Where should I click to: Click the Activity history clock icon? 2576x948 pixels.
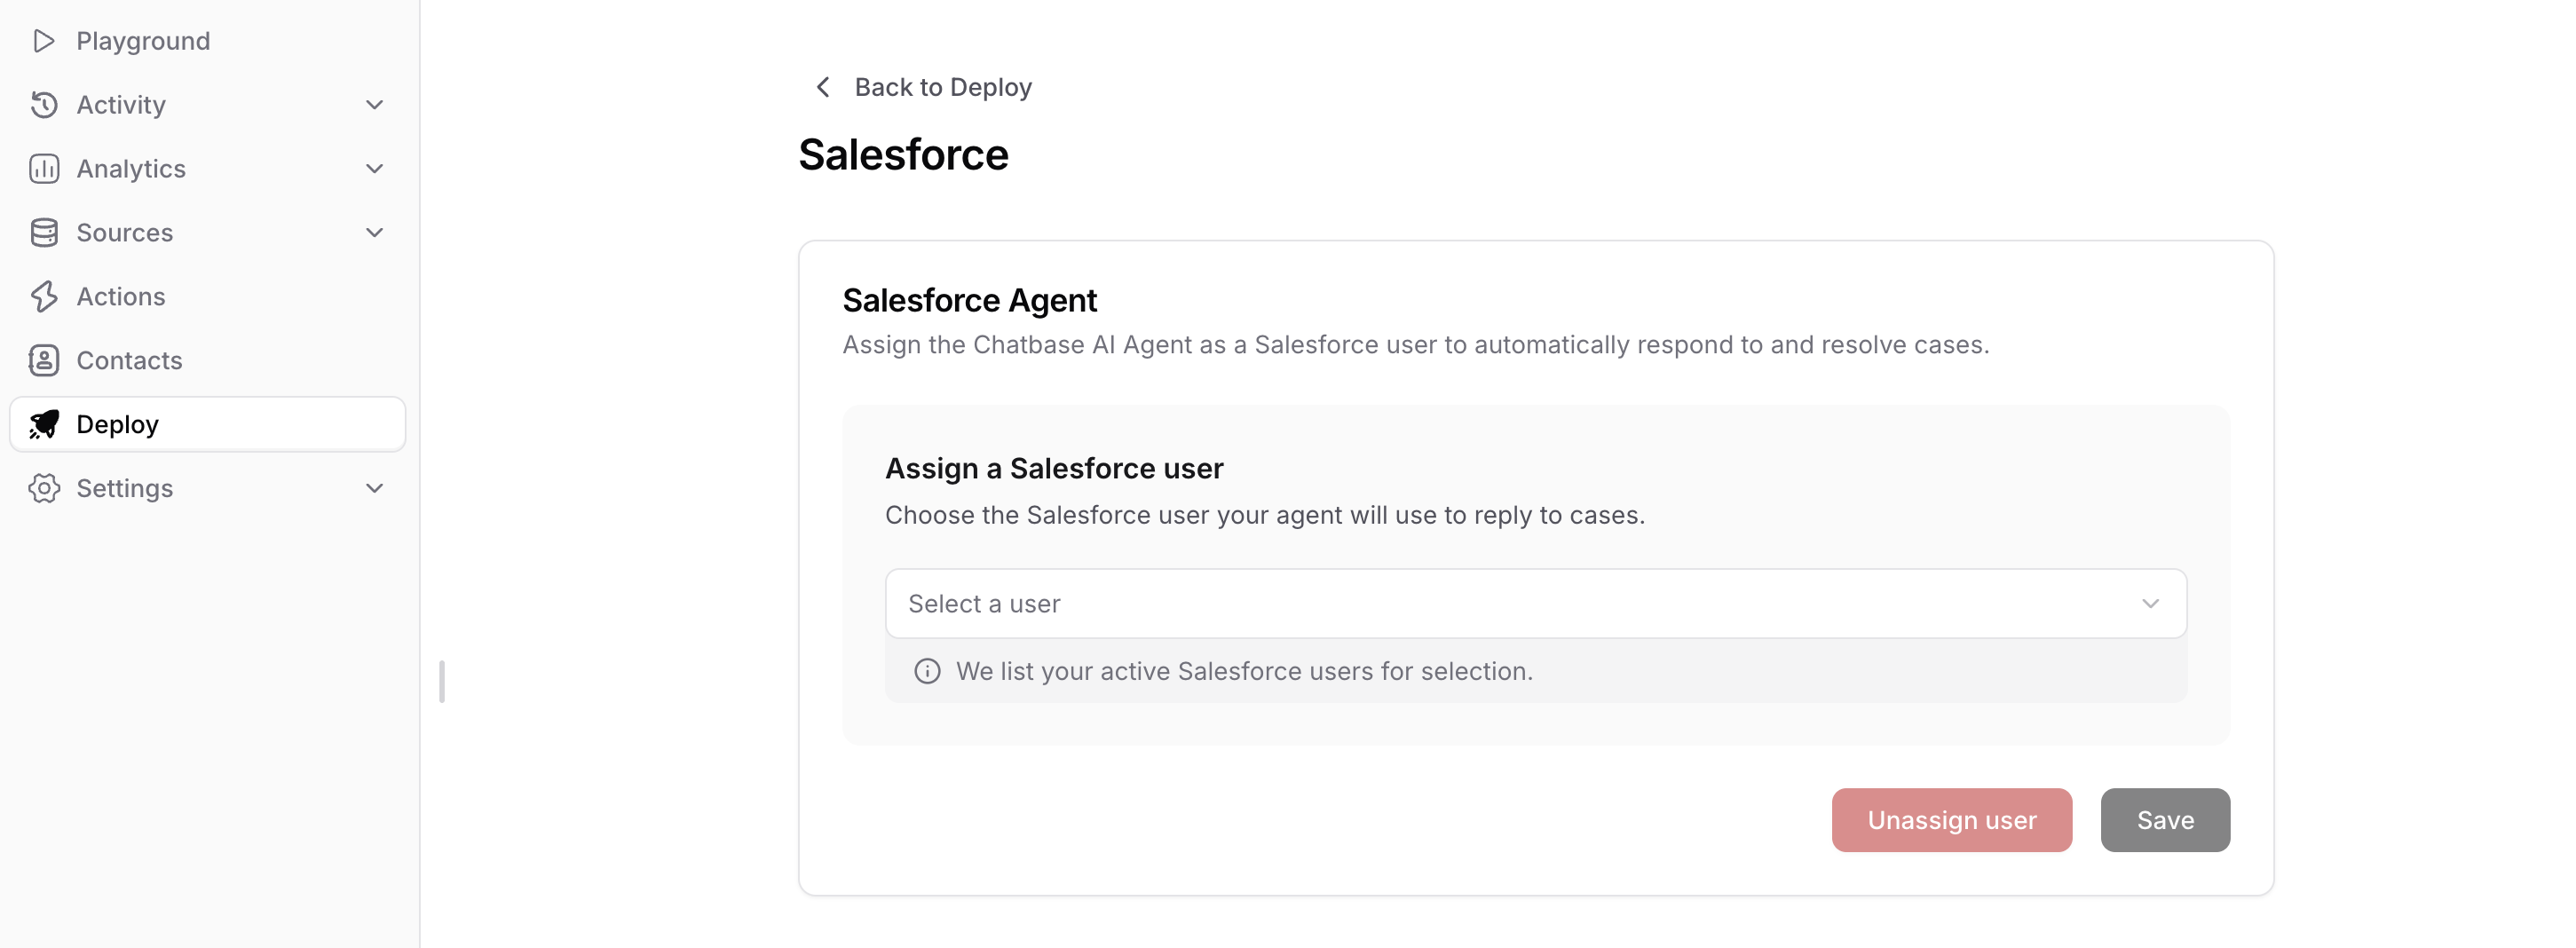(43, 105)
